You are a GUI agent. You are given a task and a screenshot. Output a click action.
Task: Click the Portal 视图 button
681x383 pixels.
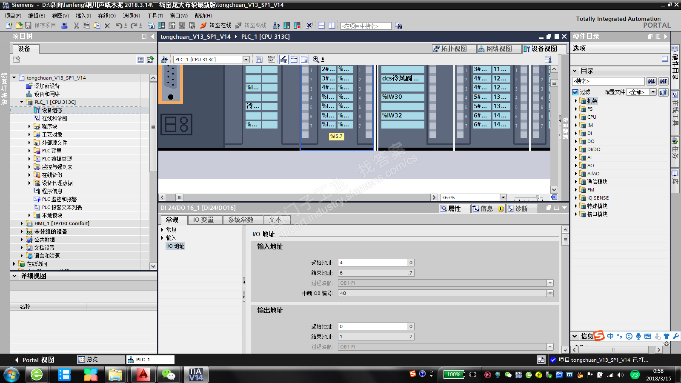[34, 360]
